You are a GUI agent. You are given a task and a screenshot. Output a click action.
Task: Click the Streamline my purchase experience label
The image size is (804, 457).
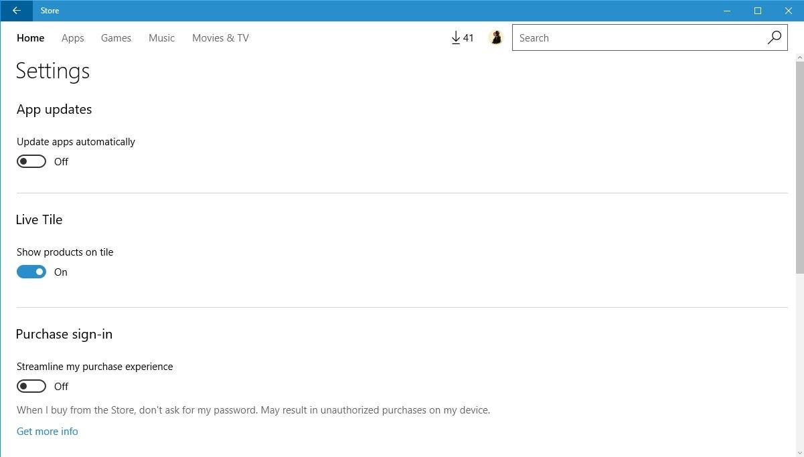[x=95, y=367]
